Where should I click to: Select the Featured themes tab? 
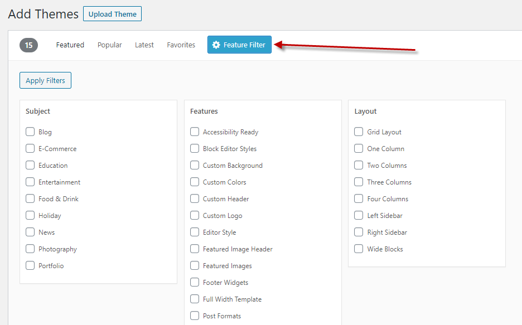coord(70,45)
